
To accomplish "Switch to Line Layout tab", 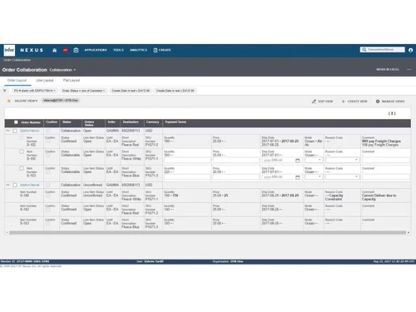I will point(45,81).
